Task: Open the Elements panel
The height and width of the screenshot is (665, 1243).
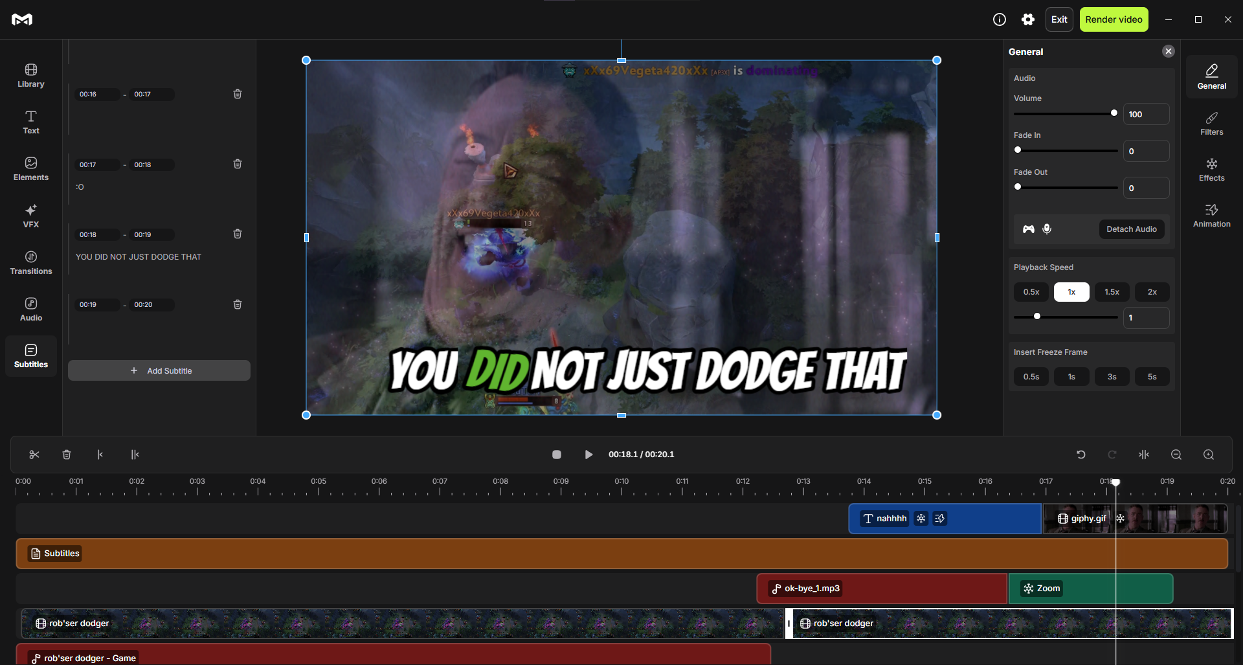Action: (x=30, y=169)
